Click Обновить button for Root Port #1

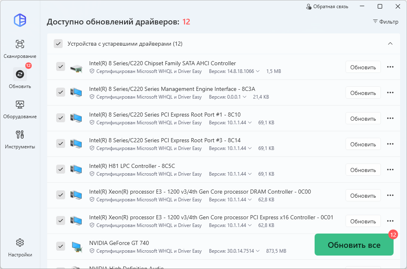363,119
